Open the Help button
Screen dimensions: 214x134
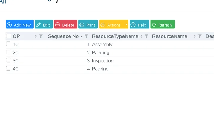(x=139, y=24)
